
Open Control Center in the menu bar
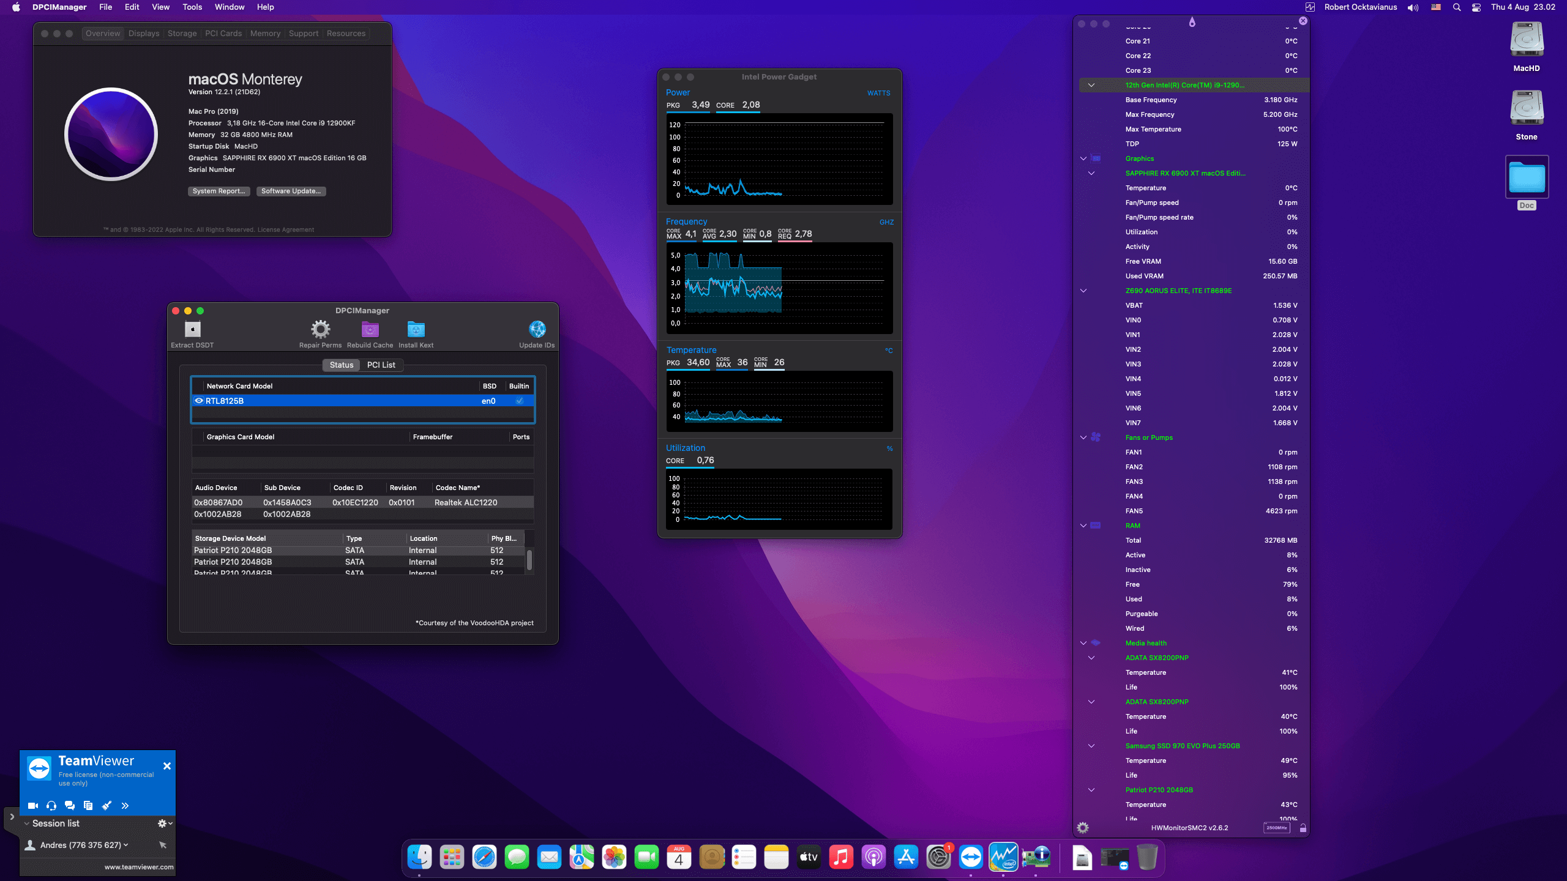coord(1476,7)
